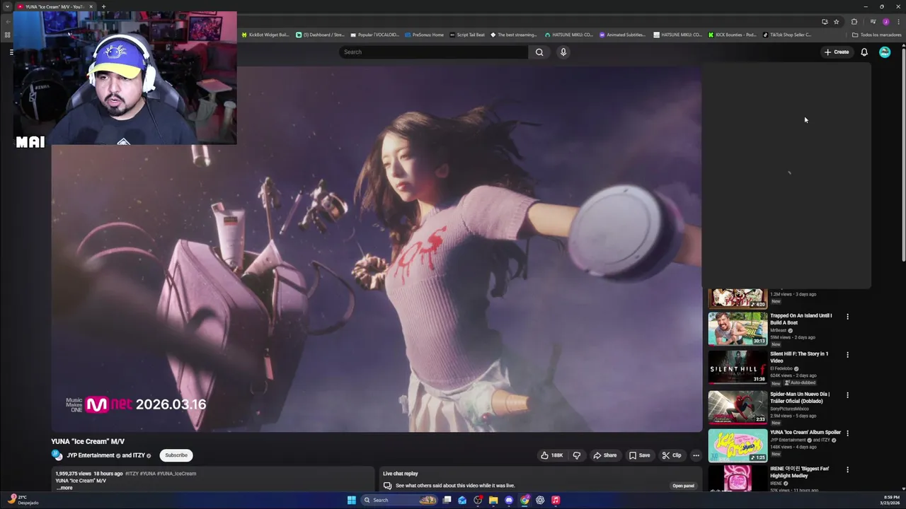Open Silent Hill F video thumbnail
Screen dimensions: 906x509
[738, 367]
